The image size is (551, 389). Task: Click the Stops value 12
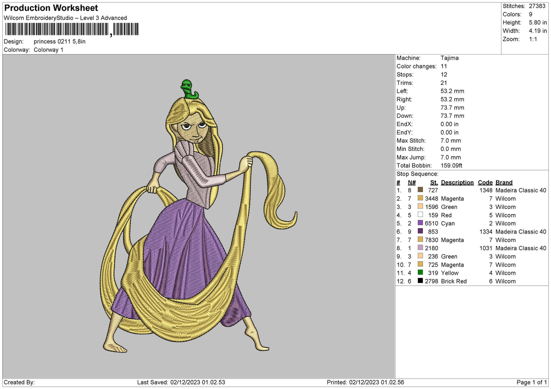(x=444, y=74)
